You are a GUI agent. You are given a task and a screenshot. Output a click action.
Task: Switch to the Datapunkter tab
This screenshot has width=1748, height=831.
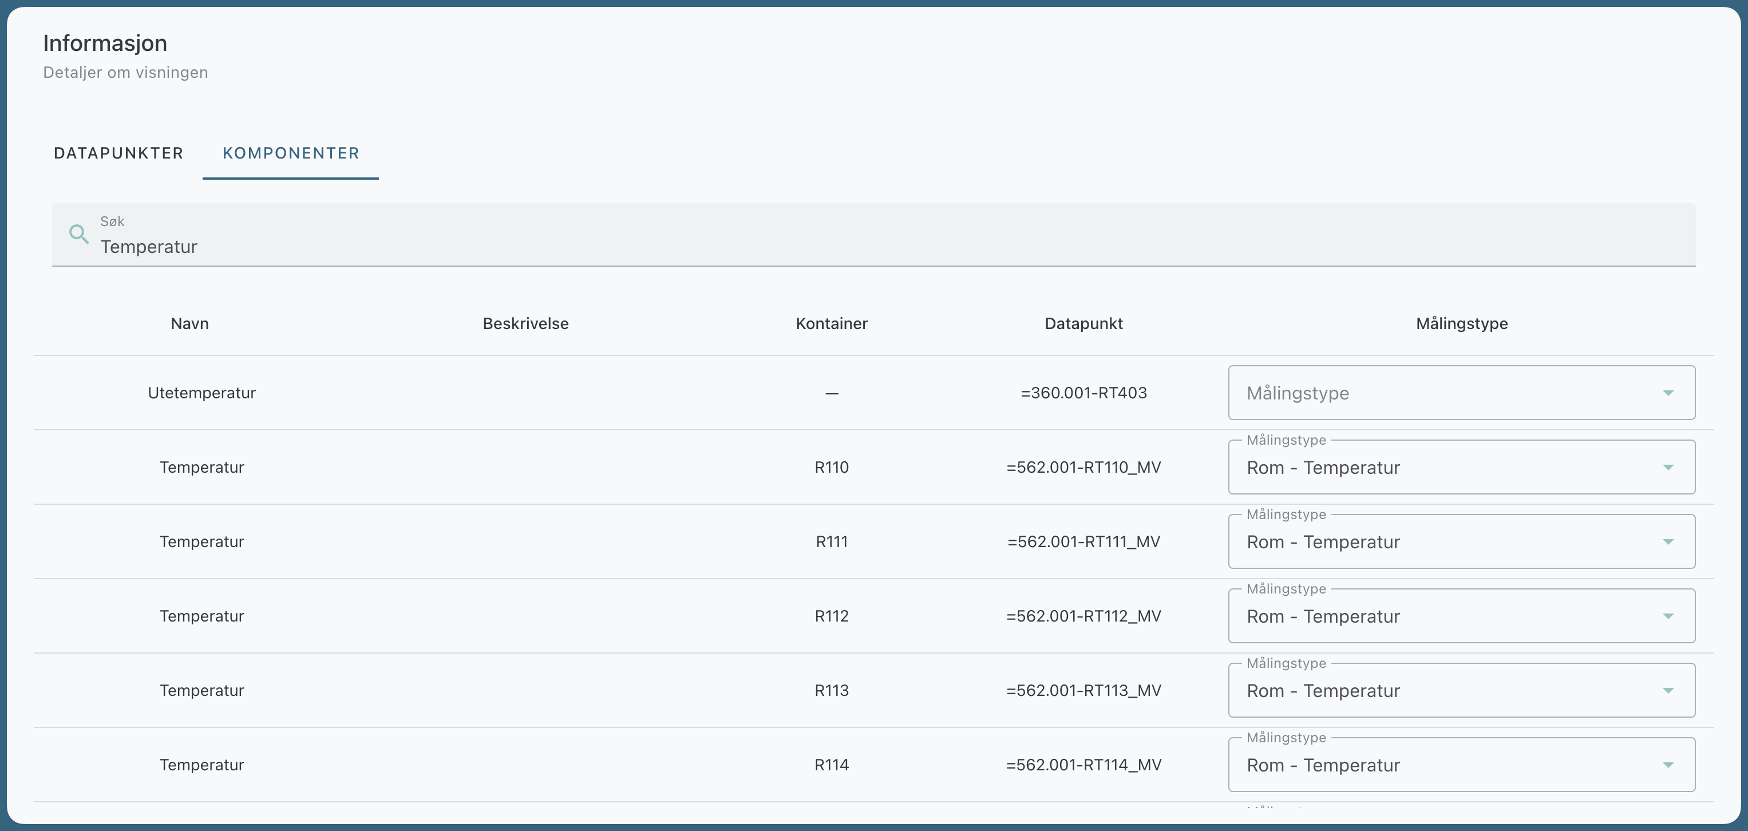pyautogui.click(x=118, y=153)
